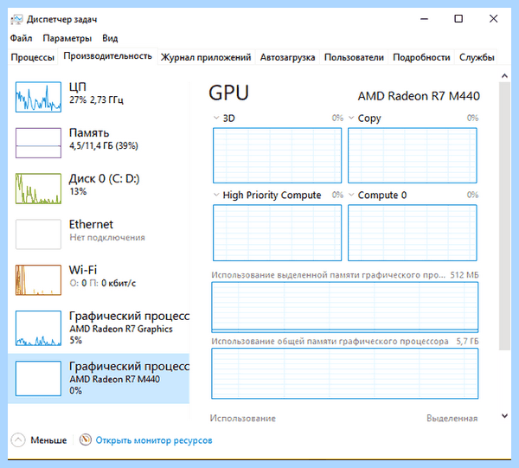Screen dimensions: 519x468
Task: Click the circular collapse arrow icon beside Меньше
Action: point(18,440)
